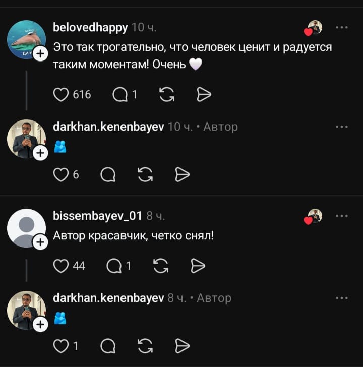This screenshot has width=363, height=367.
Task: Like bissembayev_01's comment with 44 likes
Action: point(61,266)
